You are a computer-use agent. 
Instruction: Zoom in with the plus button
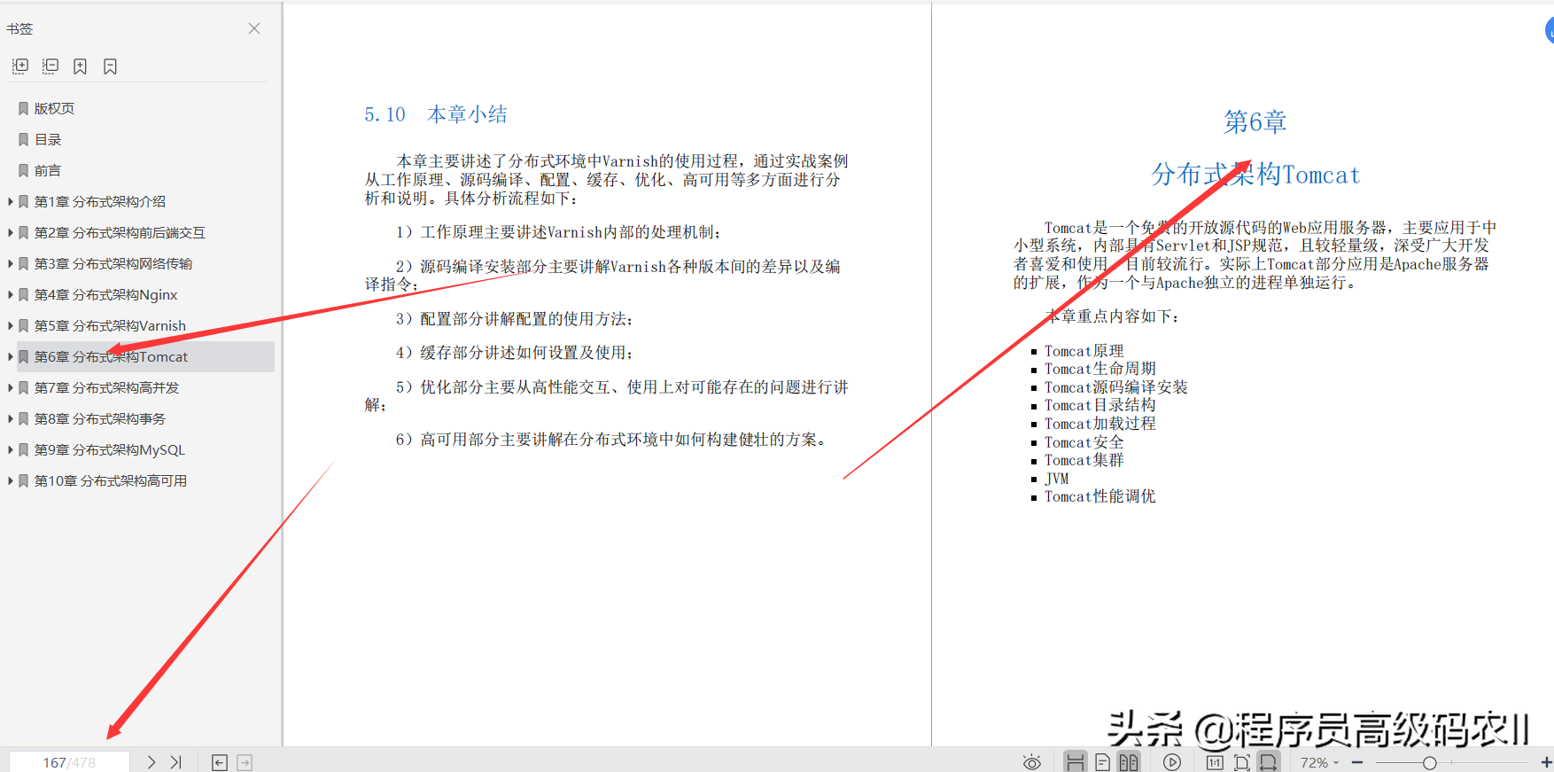[1546, 762]
